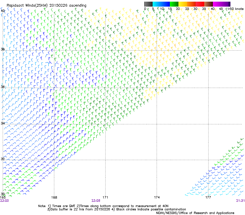The image size is (245, 215).
Task: Click the green 15-20 knots legend segment
Action: click(174, 4)
